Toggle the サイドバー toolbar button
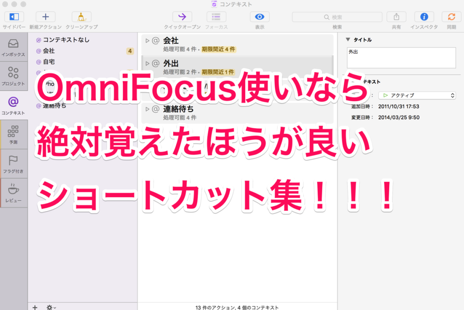The width and height of the screenshot is (464, 310). pyautogui.click(x=14, y=17)
